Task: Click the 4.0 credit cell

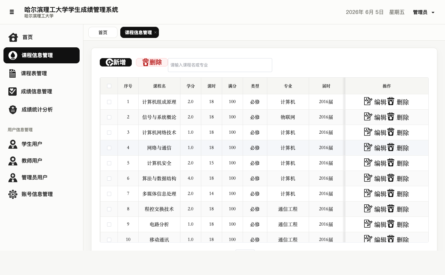Action: coord(191,179)
